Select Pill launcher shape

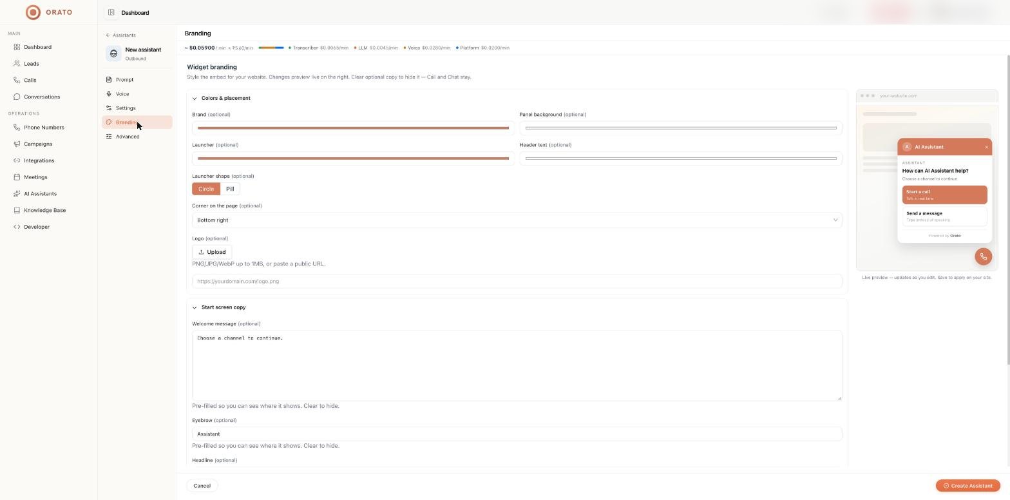coord(230,189)
